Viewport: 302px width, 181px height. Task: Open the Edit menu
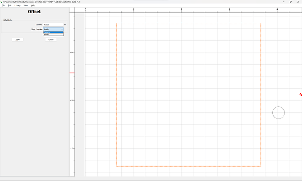pyautogui.click(x=10, y=5)
